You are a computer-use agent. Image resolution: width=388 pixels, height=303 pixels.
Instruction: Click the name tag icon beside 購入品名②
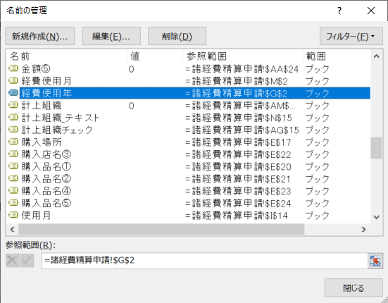13,178
